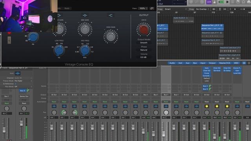Image resolution: width=251 pixels, height=141 pixels.
Task: Click the yellow clock icon under the St-Delay strip
Action: pyautogui.click(x=227, y=106)
